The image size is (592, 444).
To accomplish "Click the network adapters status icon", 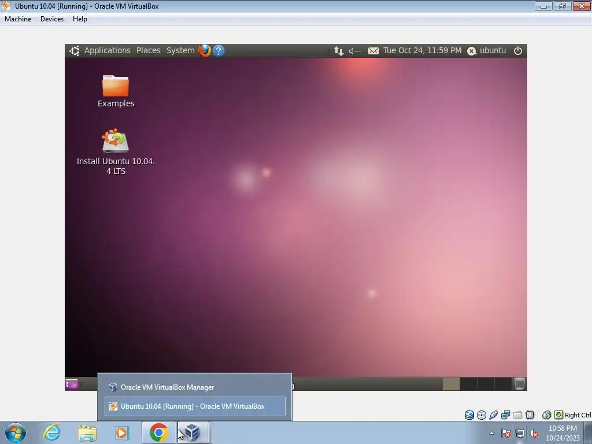I will click(x=505, y=415).
